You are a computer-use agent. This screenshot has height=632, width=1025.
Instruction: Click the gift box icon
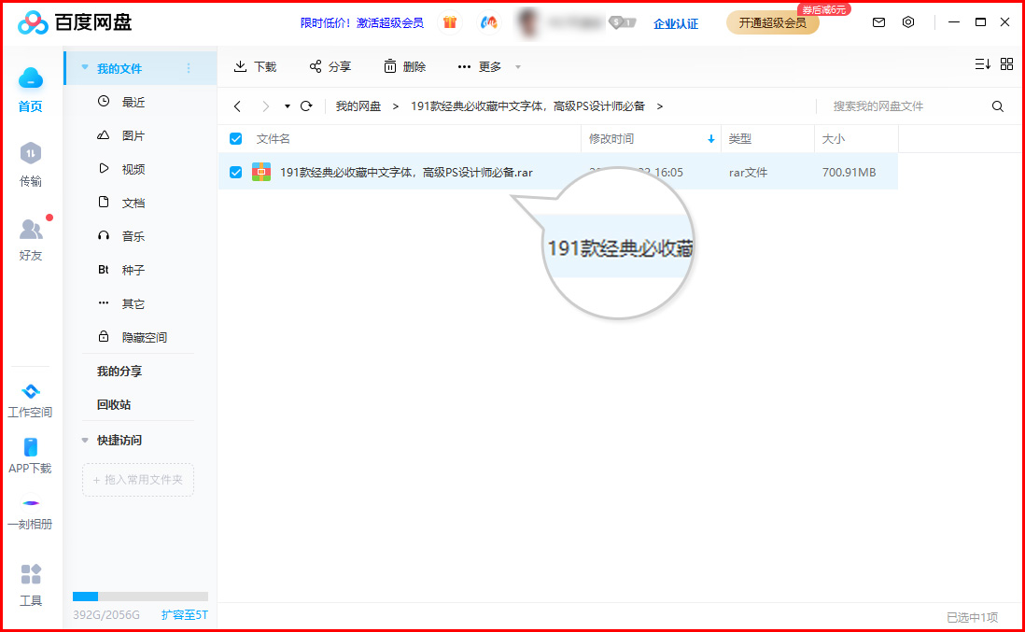click(450, 23)
